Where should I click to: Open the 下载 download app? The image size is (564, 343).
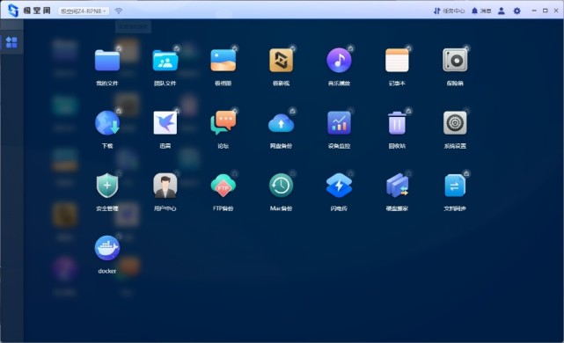tap(107, 123)
